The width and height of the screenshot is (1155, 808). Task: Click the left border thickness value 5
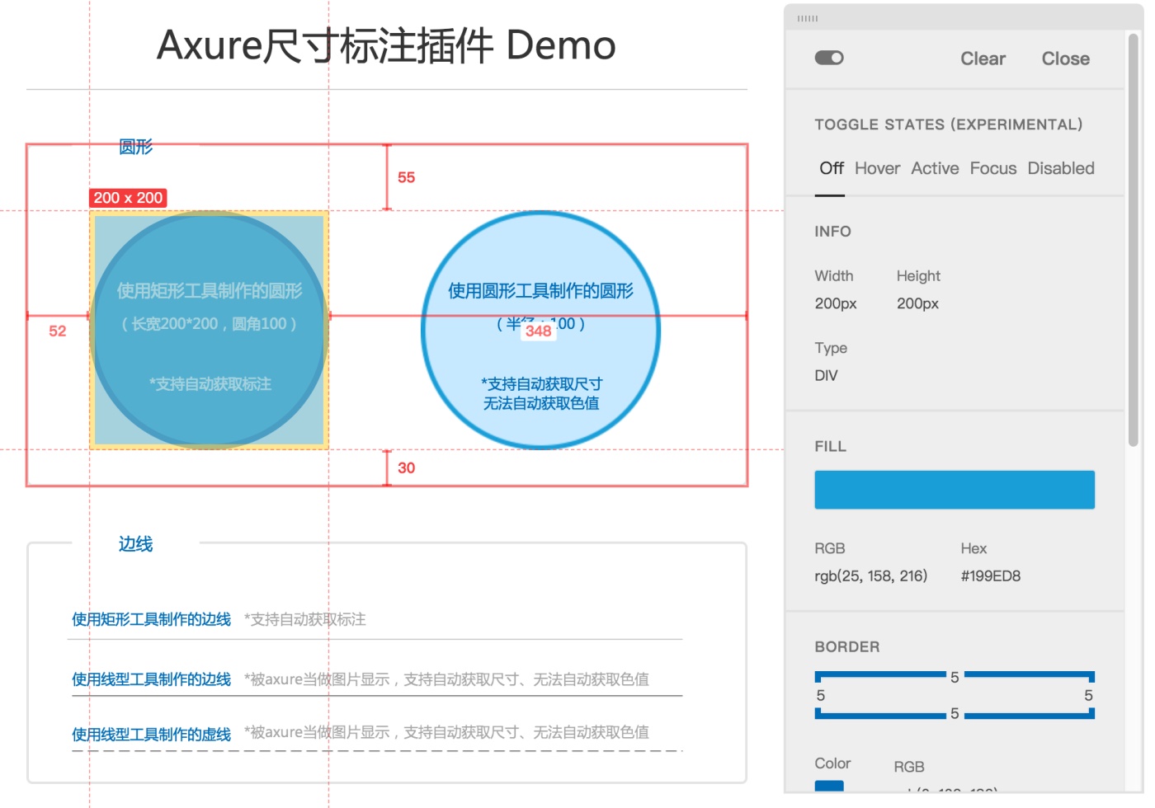[x=821, y=695]
